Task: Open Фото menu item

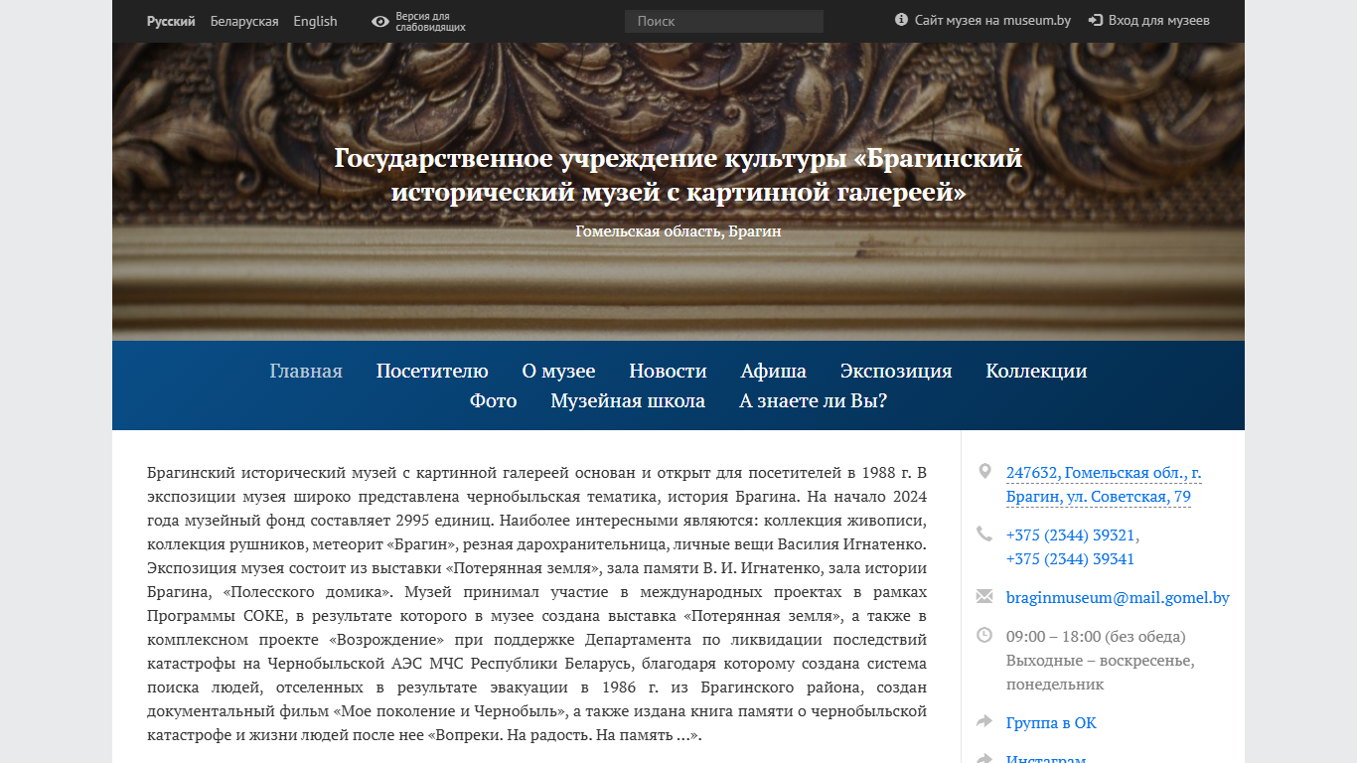Action: pyautogui.click(x=494, y=400)
